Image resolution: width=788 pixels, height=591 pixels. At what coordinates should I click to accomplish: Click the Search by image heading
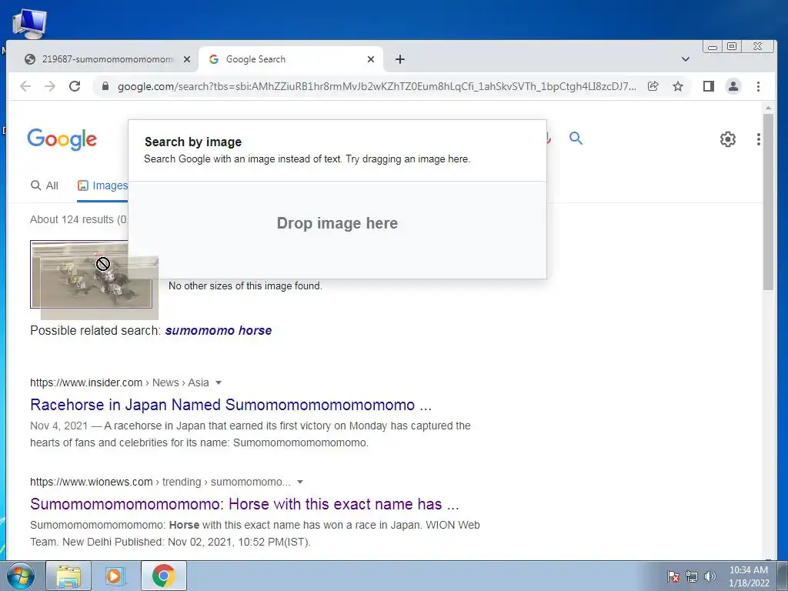[x=193, y=142]
